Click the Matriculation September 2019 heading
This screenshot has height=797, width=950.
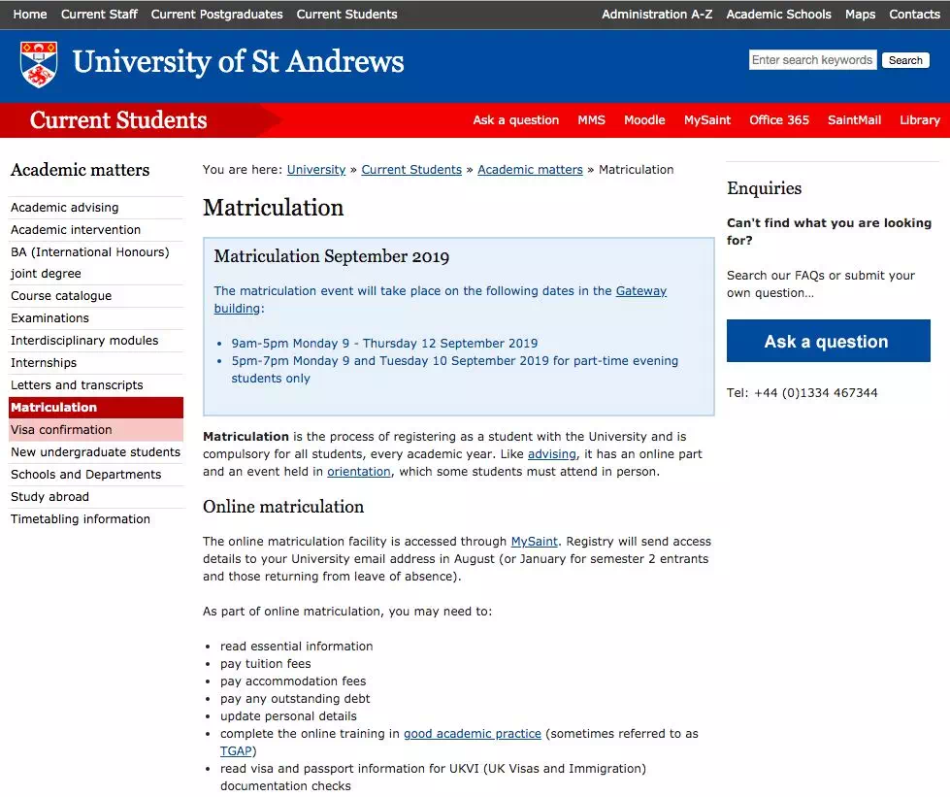coord(332,256)
